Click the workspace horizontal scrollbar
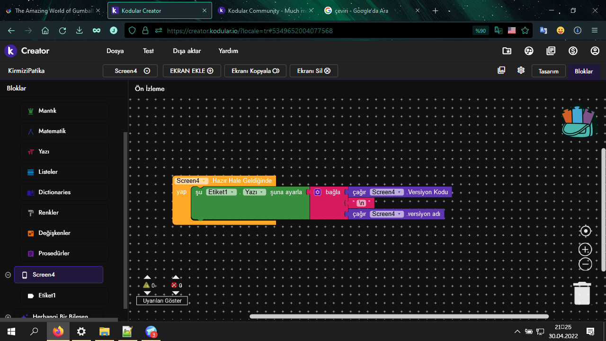606x341 pixels. (399, 316)
